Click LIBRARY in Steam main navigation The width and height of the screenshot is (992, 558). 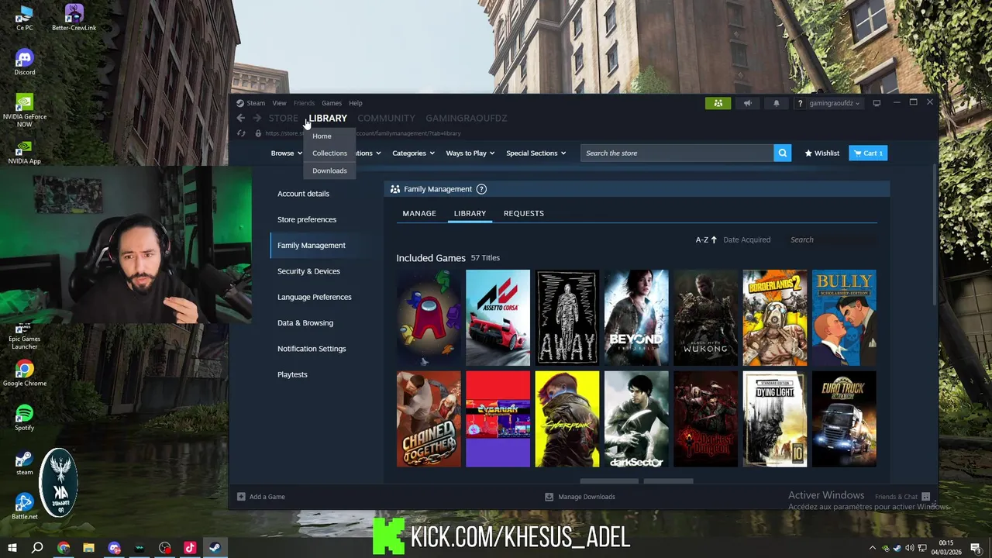(x=328, y=118)
